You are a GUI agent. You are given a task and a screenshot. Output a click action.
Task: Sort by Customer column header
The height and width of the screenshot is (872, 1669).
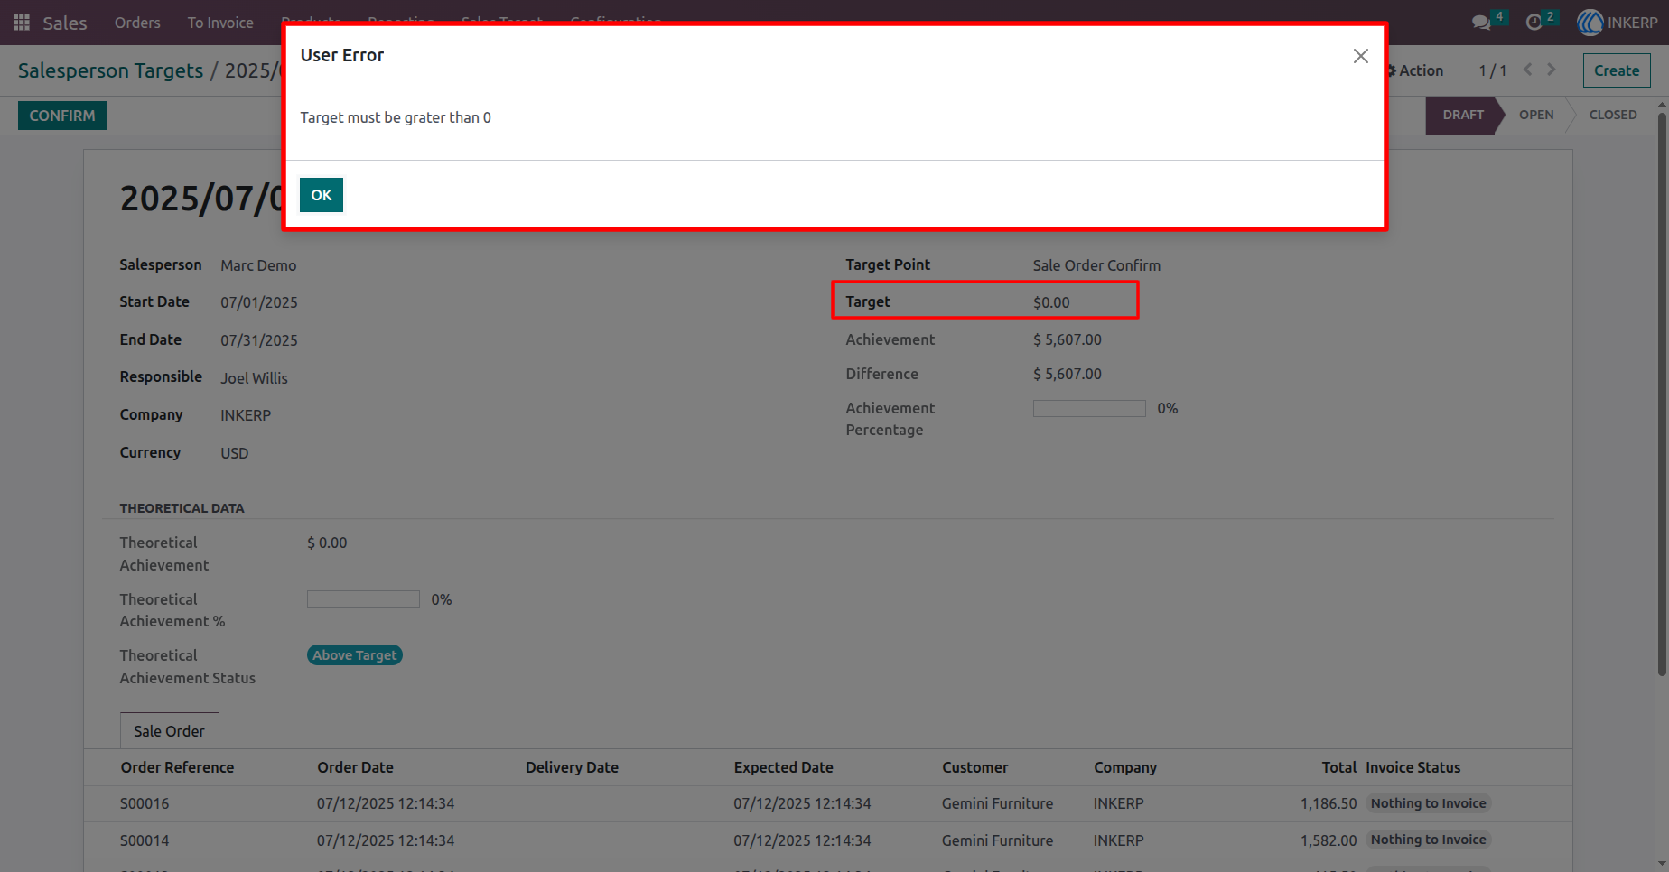(974, 767)
